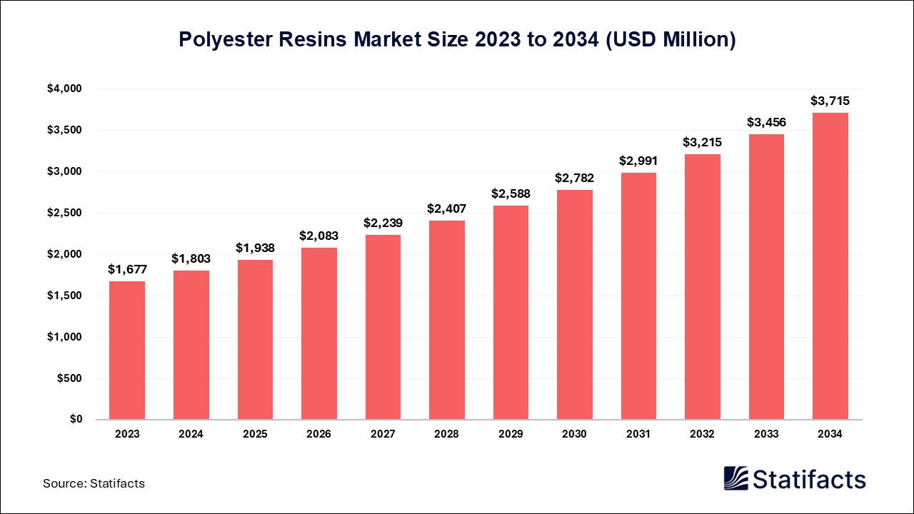Image resolution: width=914 pixels, height=514 pixels.
Task: Click the $1,677 data label
Action: [x=127, y=269]
